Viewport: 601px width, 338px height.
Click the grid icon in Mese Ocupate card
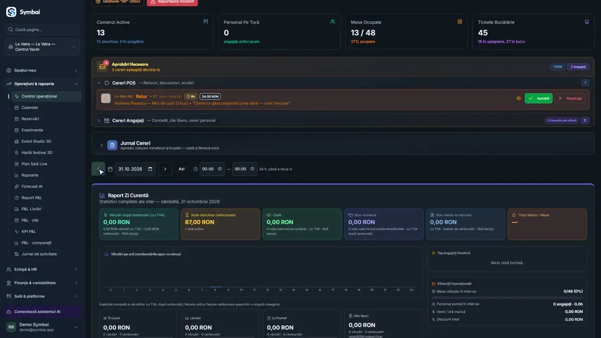point(460,22)
